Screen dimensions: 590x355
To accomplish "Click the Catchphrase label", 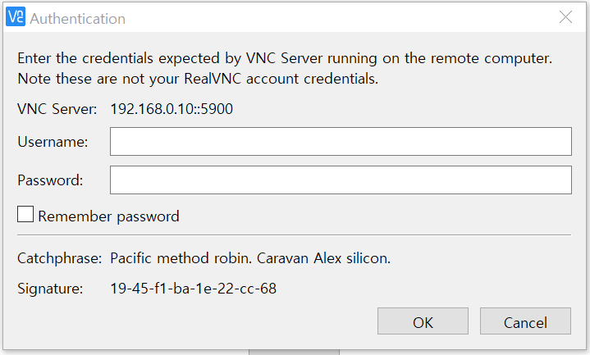I will (x=60, y=258).
